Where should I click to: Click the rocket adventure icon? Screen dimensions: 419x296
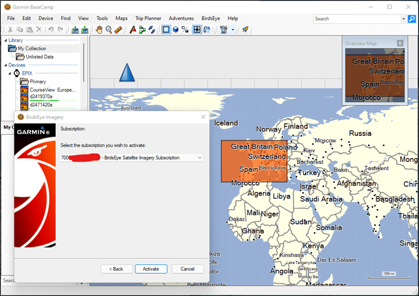(x=245, y=30)
